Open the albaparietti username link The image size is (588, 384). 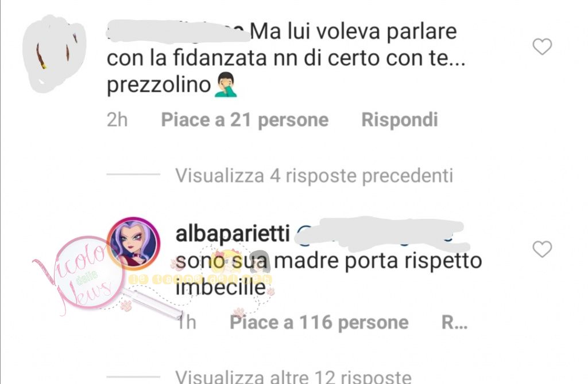point(233,234)
